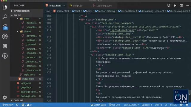The height and width of the screenshot is (107, 191).
Task: Open the Explorer view icon
Action: [5, 7]
